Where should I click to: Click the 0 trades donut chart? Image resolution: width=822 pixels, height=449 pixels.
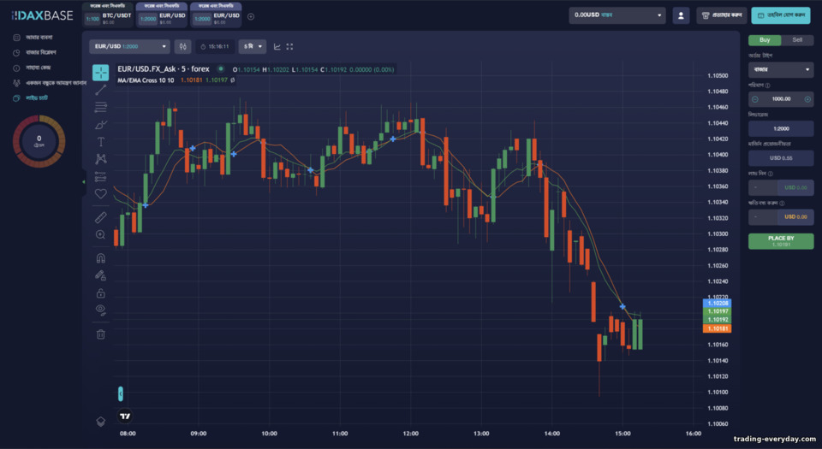tap(39, 141)
